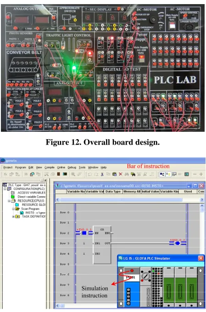Click the ladder editor's bottom left scroll arrow
The height and width of the screenshot is (312, 206).
point(58,306)
